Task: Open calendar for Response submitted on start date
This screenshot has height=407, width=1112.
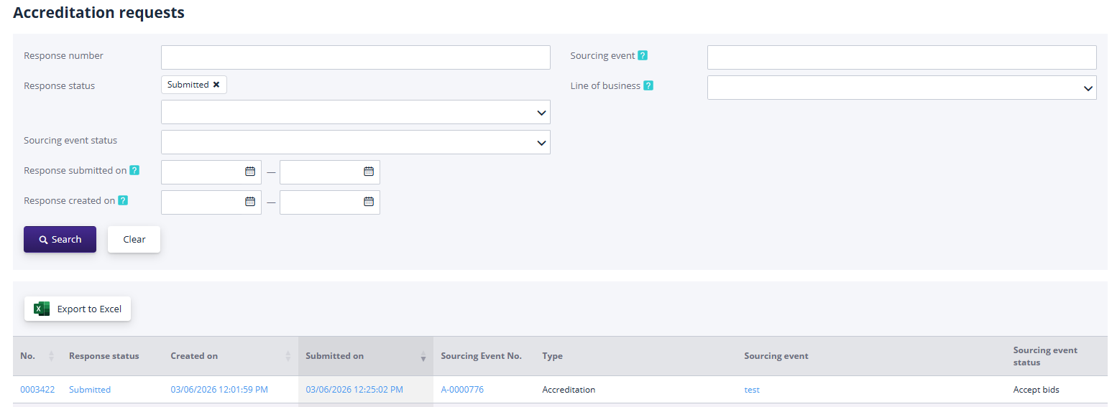Action: [250, 172]
